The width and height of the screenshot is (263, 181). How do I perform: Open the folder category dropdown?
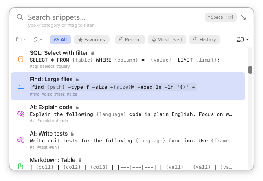[21, 39]
